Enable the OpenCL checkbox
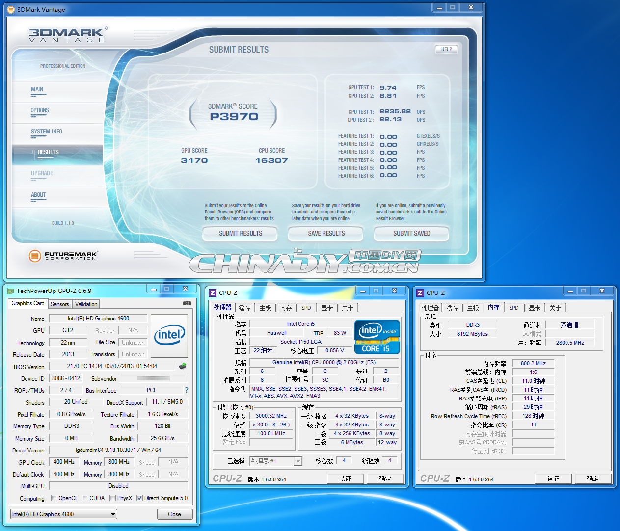This screenshot has width=620, height=531. [54, 498]
